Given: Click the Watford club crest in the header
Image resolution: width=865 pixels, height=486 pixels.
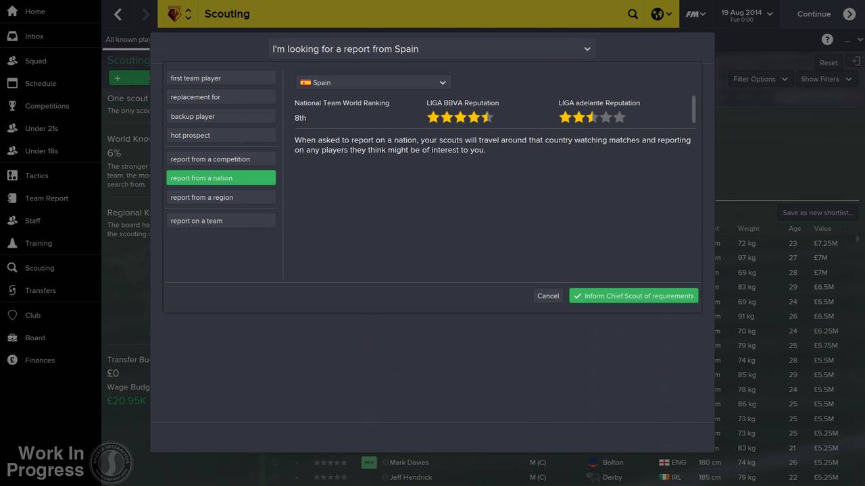Looking at the screenshot, I should (174, 13).
